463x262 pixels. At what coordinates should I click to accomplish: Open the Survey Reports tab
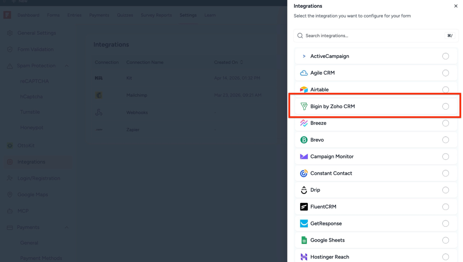(156, 15)
